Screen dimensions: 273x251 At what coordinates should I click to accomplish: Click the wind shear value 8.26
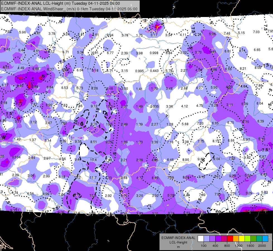tap(95, 88)
